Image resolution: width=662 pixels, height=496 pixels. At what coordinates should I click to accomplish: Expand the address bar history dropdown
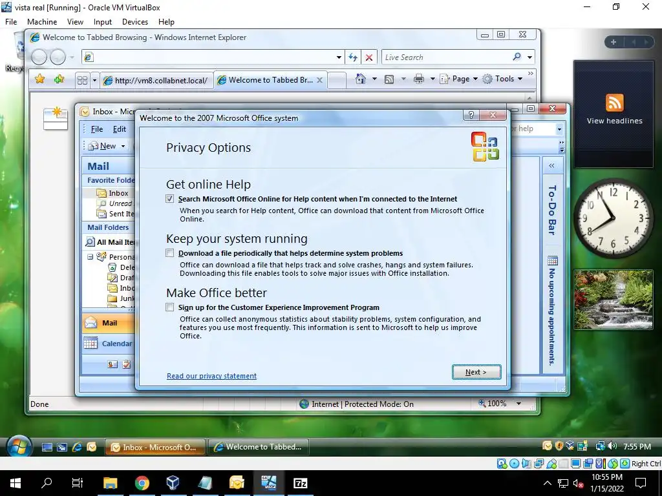[x=339, y=57]
